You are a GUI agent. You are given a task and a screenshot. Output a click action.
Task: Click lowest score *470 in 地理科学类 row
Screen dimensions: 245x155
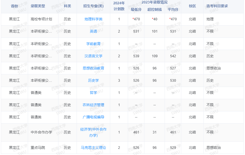click(x=136, y=19)
